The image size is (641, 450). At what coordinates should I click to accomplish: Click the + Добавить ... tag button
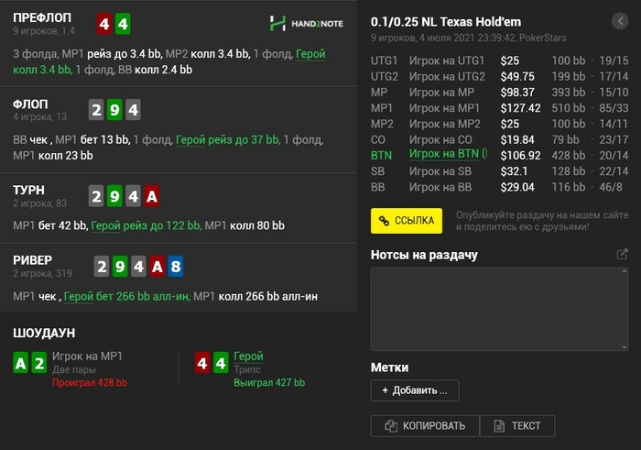click(415, 390)
